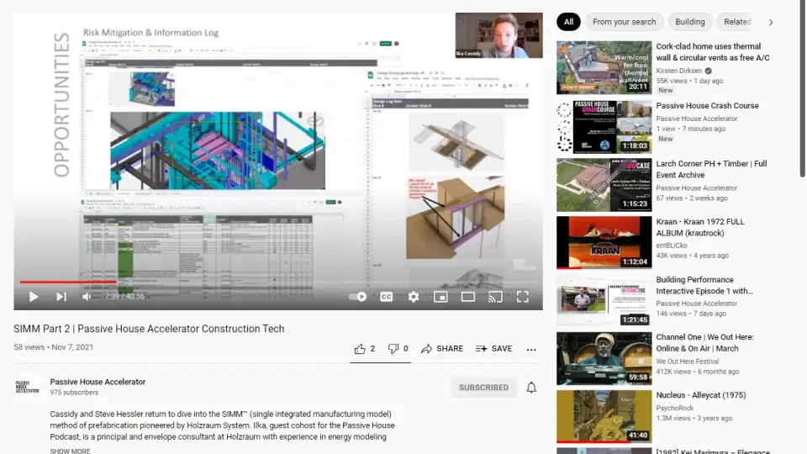Click the SUBSCRIBED button
The height and width of the screenshot is (454, 807).
483,388
